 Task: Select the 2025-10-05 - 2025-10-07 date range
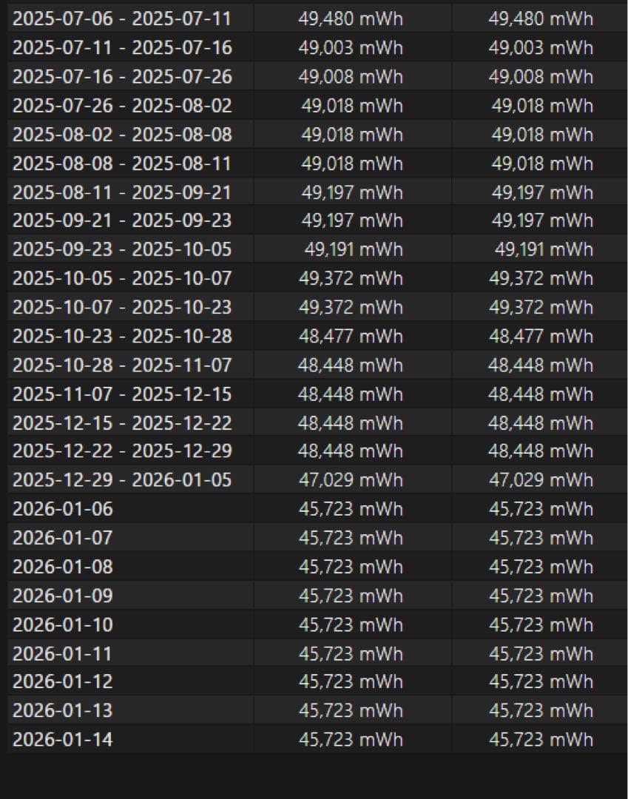tap(122, 279)
